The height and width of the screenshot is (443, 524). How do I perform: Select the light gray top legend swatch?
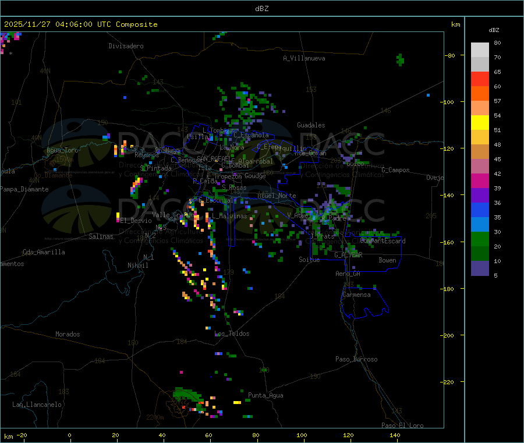(480, 49)
